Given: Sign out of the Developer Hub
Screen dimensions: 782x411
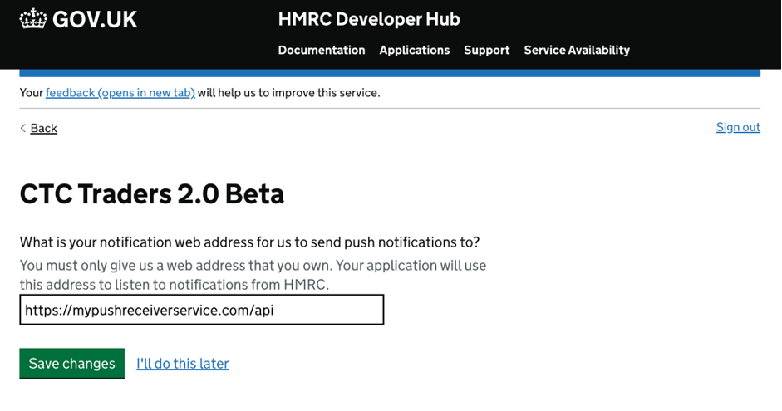Looking at the screenshot, I should [738, 127].
